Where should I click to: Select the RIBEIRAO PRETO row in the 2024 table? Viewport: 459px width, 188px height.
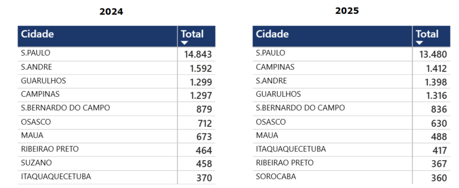(117, 150)
